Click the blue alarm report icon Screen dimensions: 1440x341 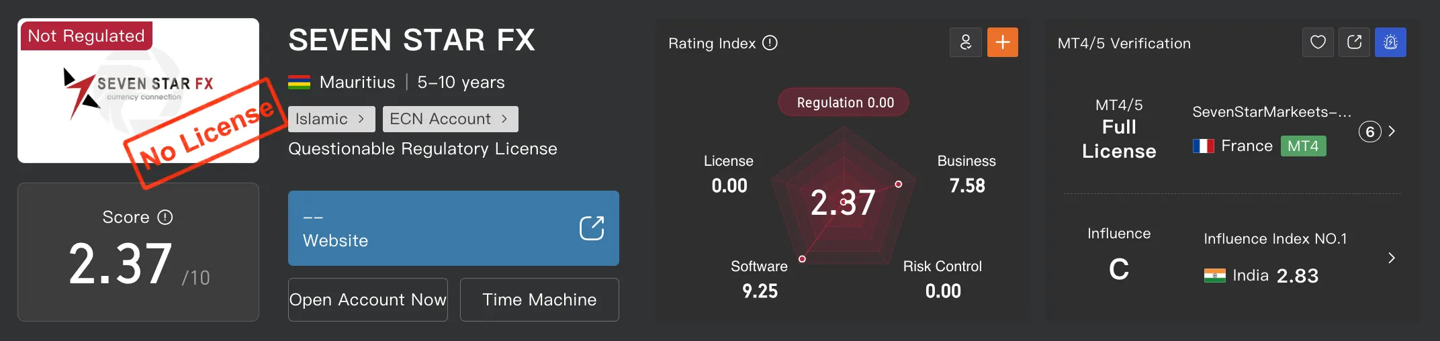coord(1390,42)
